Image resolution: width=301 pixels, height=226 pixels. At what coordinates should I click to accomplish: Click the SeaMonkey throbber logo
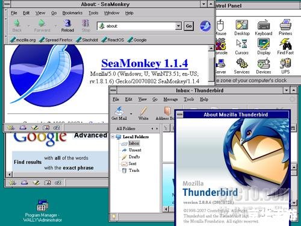(x=205, y=26)
